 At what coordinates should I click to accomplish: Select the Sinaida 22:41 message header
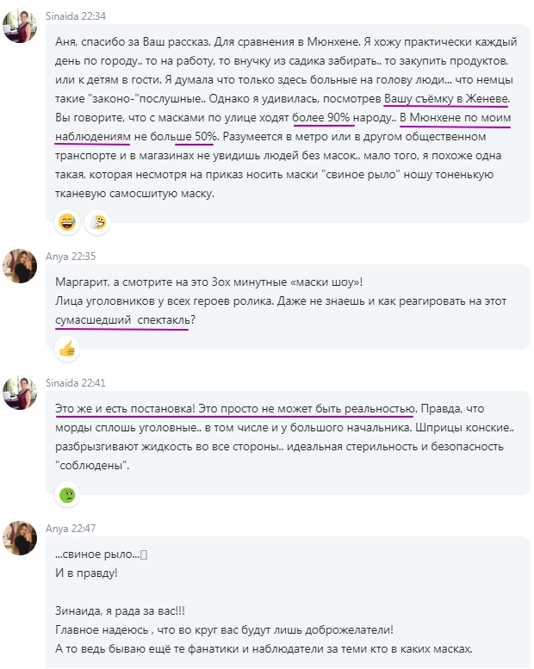pyautogui.click(x=74, y=381)
